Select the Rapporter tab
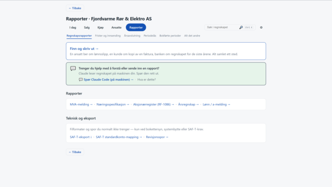Screen dimensions: 332x187 [136, 28]
